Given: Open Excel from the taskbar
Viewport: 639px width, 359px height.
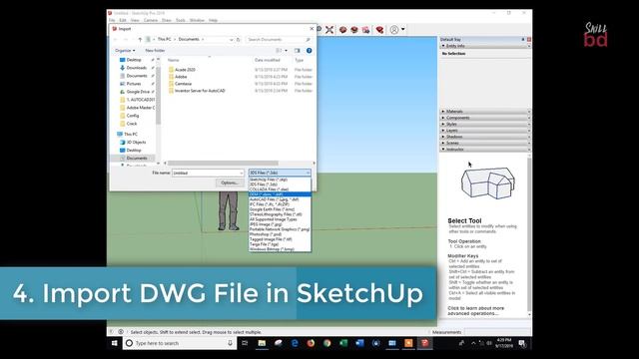Looking at the screenshot, I should (x=343, y=343).
